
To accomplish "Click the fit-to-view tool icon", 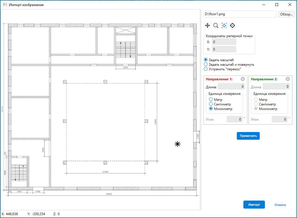I will 224,25.
